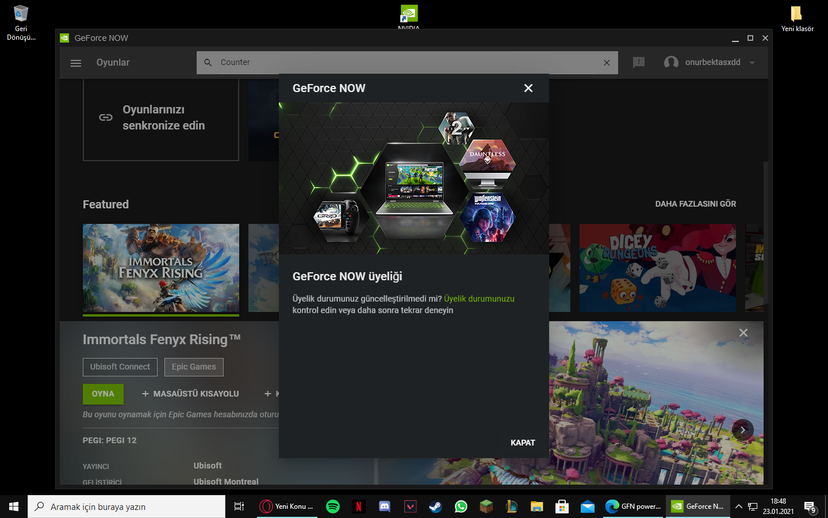Open File Explorer from the taskbar
Viewport: 828px width, 518px height.
click(x=537, y=506)
